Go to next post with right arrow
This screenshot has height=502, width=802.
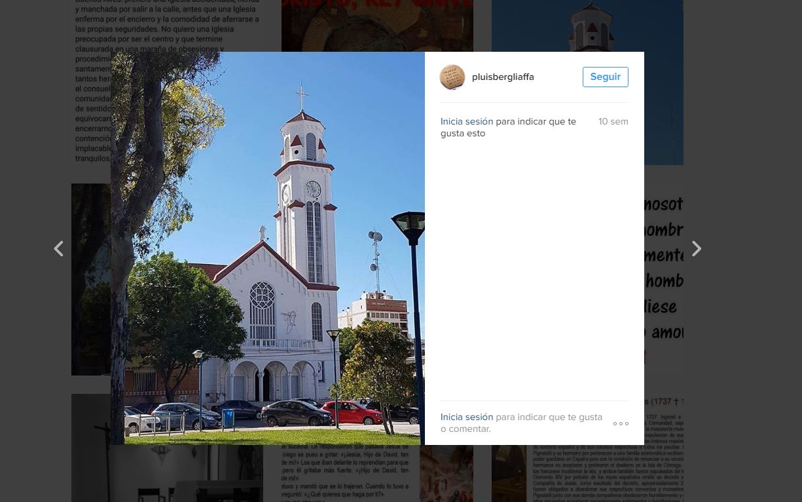697,248
